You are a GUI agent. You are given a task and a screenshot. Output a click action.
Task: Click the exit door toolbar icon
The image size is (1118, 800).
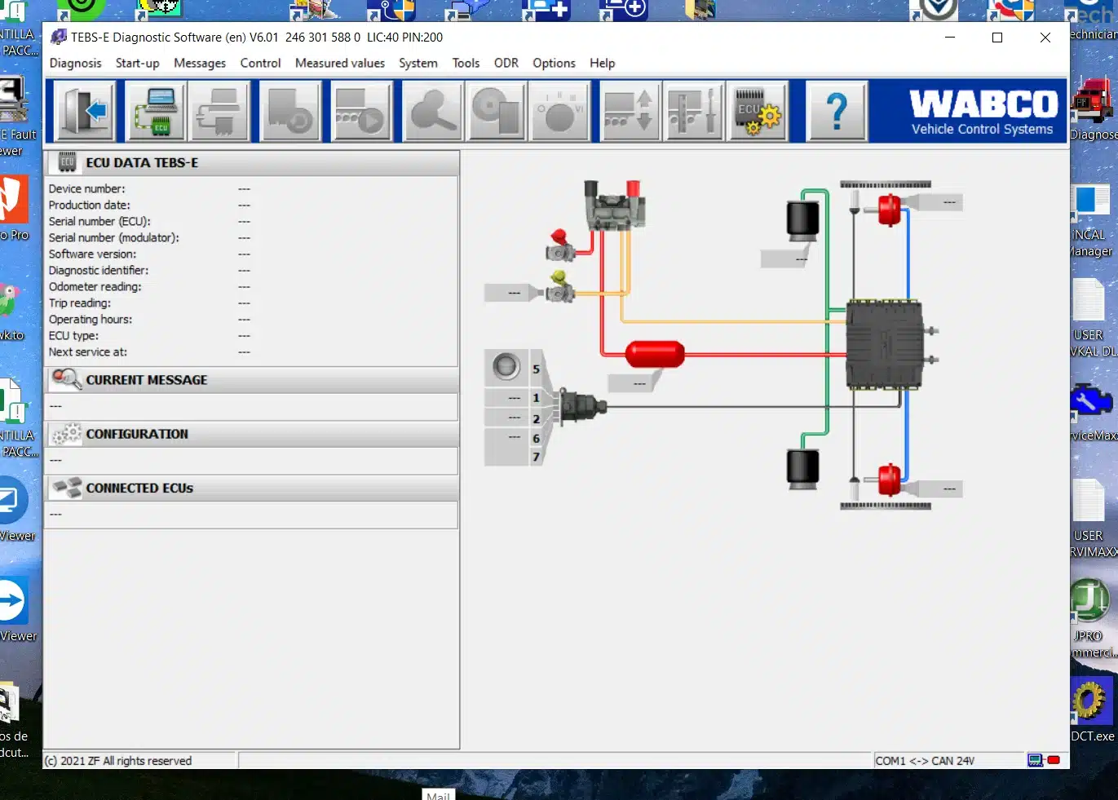[86, 112]
